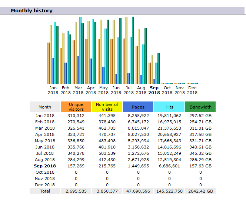Click pages value 8,255,922

click(x=138, y=116)
